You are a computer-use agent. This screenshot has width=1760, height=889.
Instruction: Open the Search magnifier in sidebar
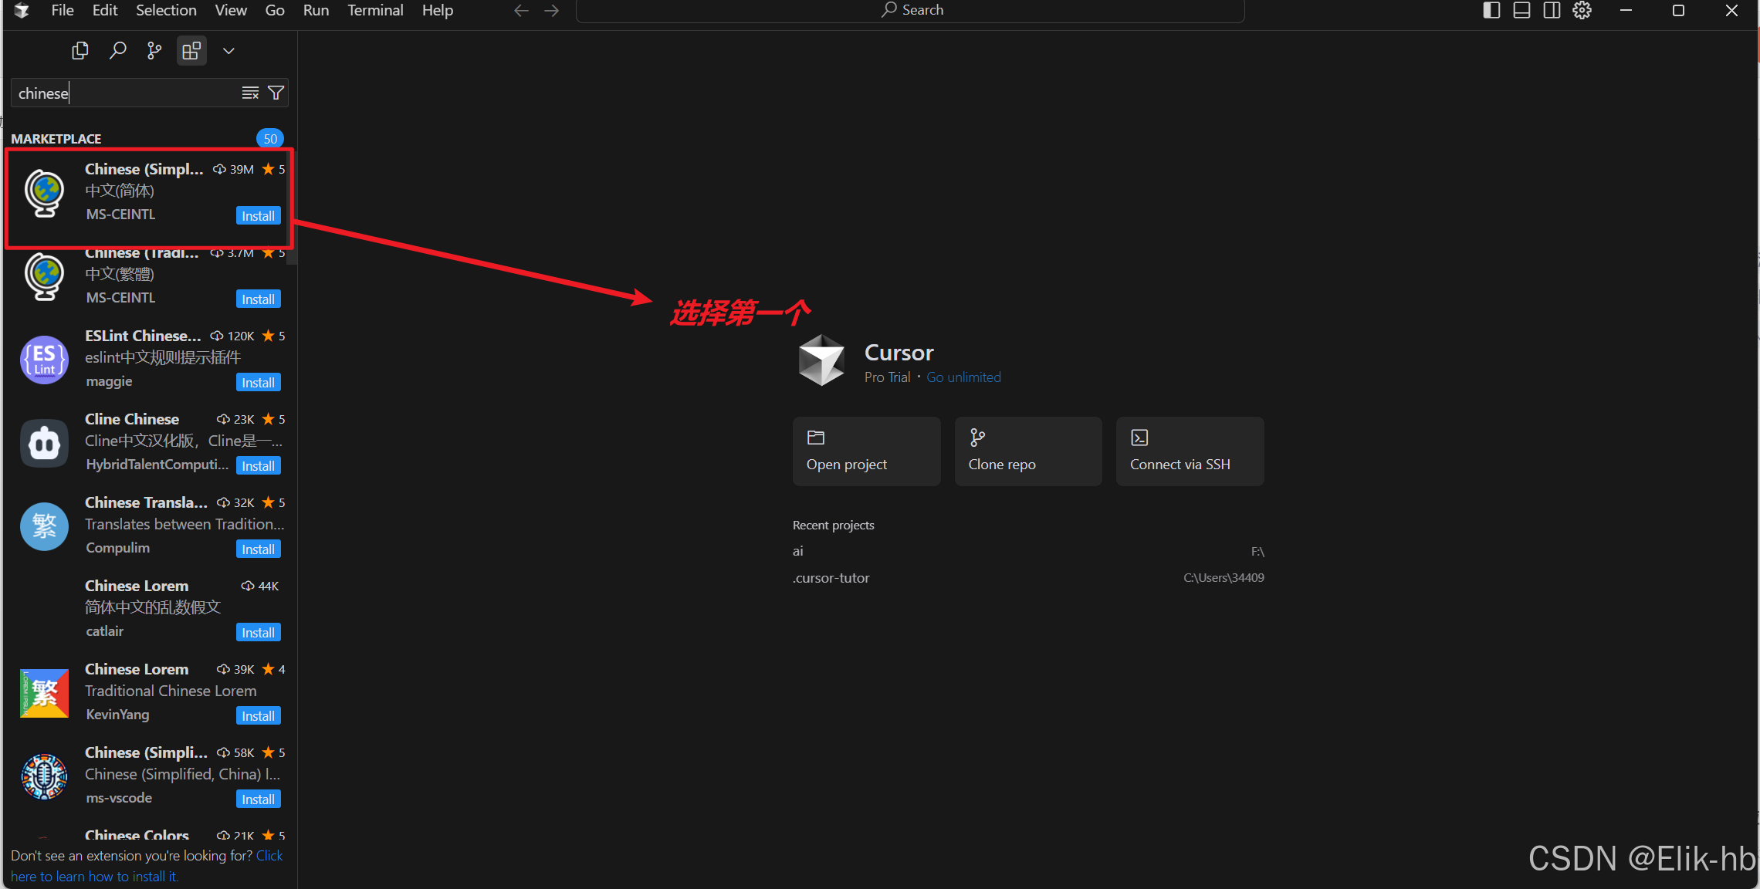click(117, 51)
